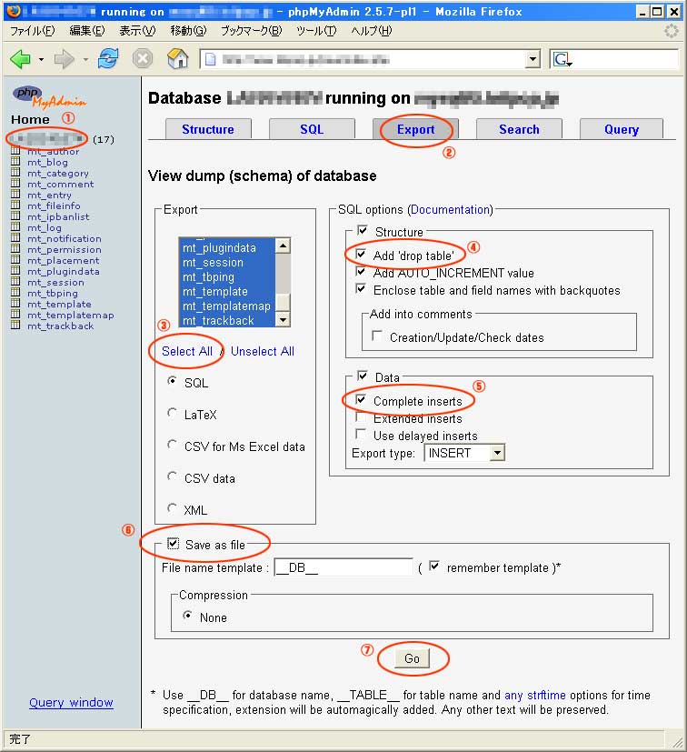
Task: Toggle the Add 'drop table' checkbox
Action: (361, 256)
